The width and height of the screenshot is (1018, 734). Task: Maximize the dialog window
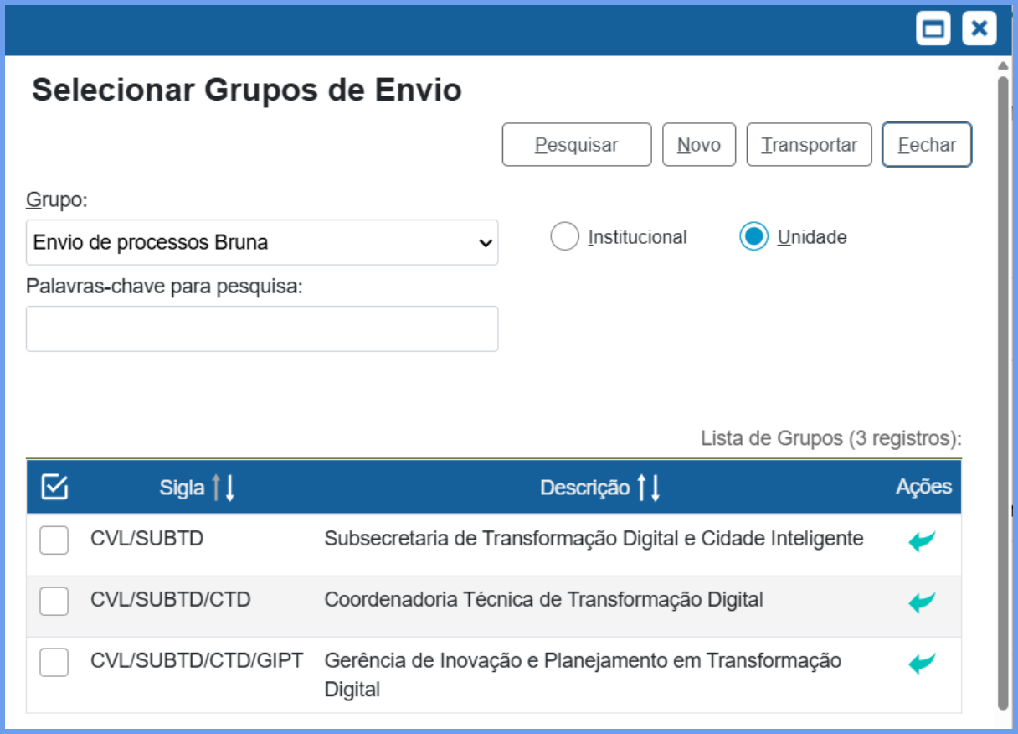tap(933, 29)
